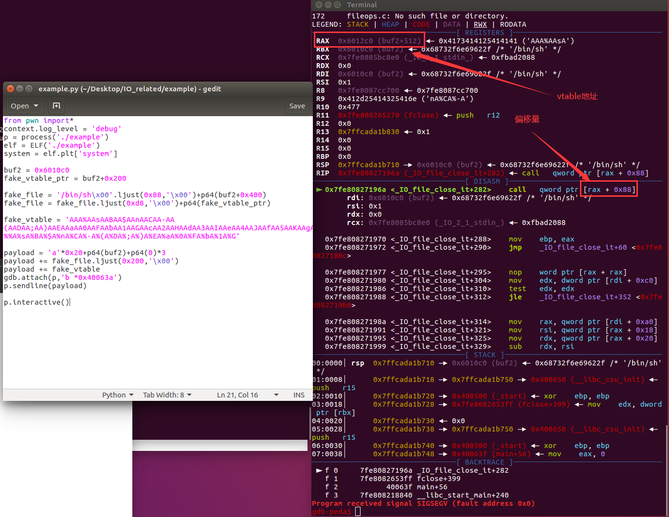Click the p.interactive() line in gedit

point(36,302)
